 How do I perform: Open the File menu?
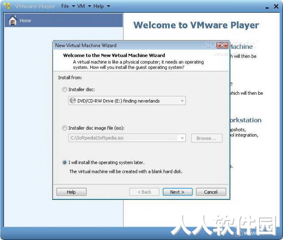(x=68, y=6)
